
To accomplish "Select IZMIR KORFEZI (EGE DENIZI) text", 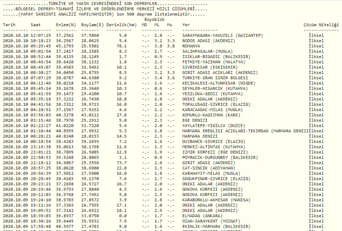I will pyautogui.click(x=215, y=152).
